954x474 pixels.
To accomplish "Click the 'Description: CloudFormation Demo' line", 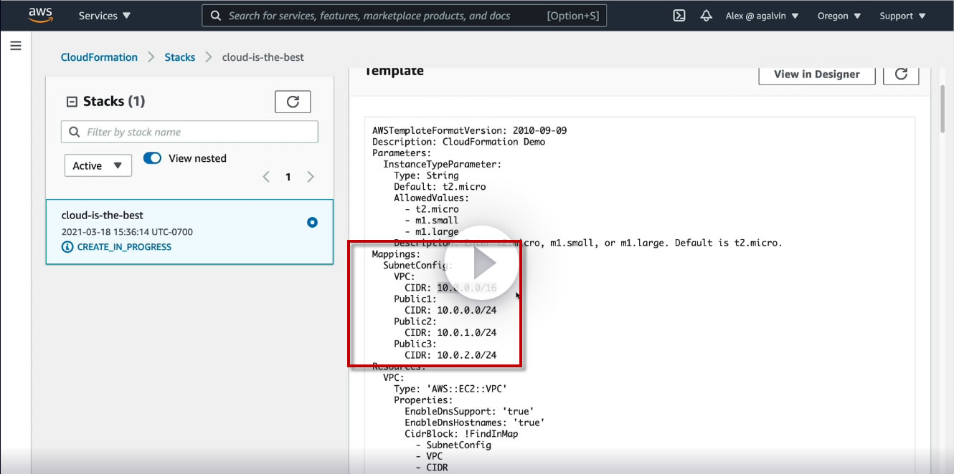I will tap(459, 142).
